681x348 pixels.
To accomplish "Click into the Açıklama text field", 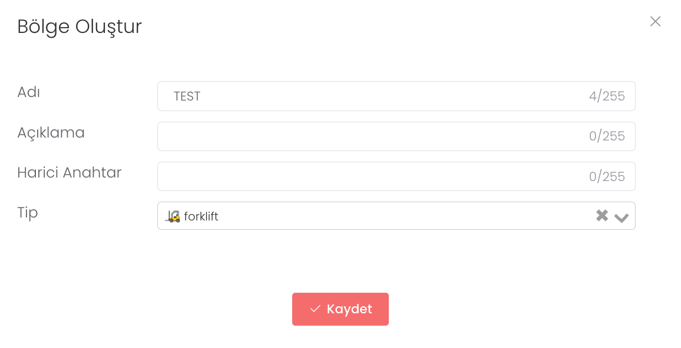I will pos(371,136).
